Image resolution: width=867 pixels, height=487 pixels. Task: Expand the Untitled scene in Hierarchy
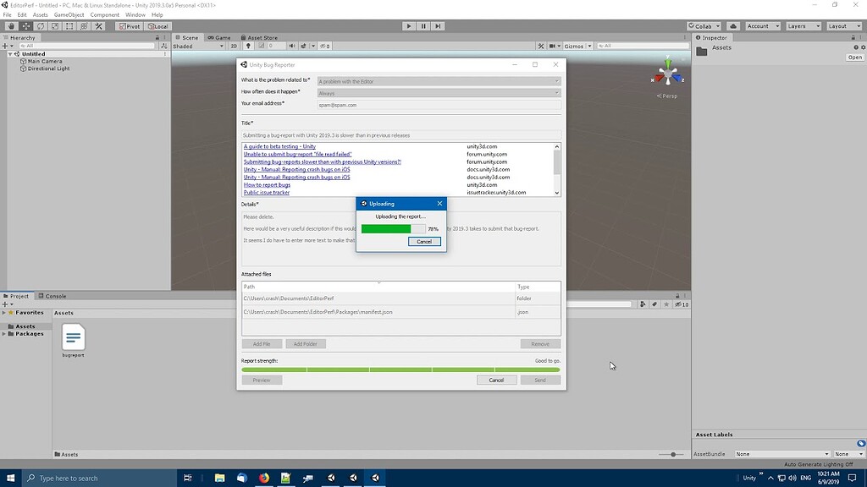[x=10, y=53]
